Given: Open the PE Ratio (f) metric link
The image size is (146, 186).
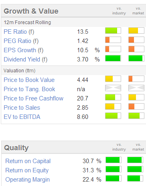Looking at the screenshot, I should pyautogui.click(x=19, y=32).
